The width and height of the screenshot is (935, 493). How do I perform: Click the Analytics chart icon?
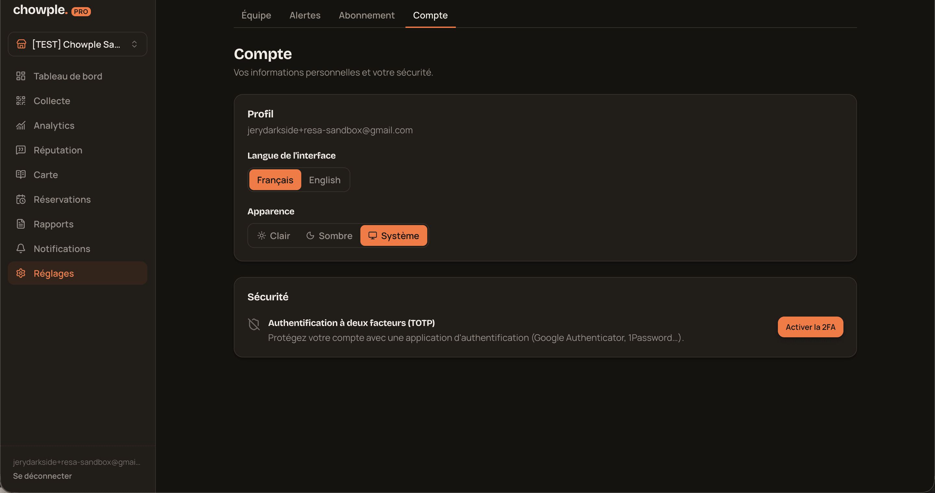click(x=21, y=126)
